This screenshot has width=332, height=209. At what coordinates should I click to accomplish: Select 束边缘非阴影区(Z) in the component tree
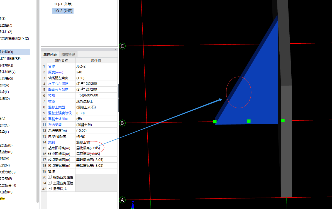tap(14, 38)
